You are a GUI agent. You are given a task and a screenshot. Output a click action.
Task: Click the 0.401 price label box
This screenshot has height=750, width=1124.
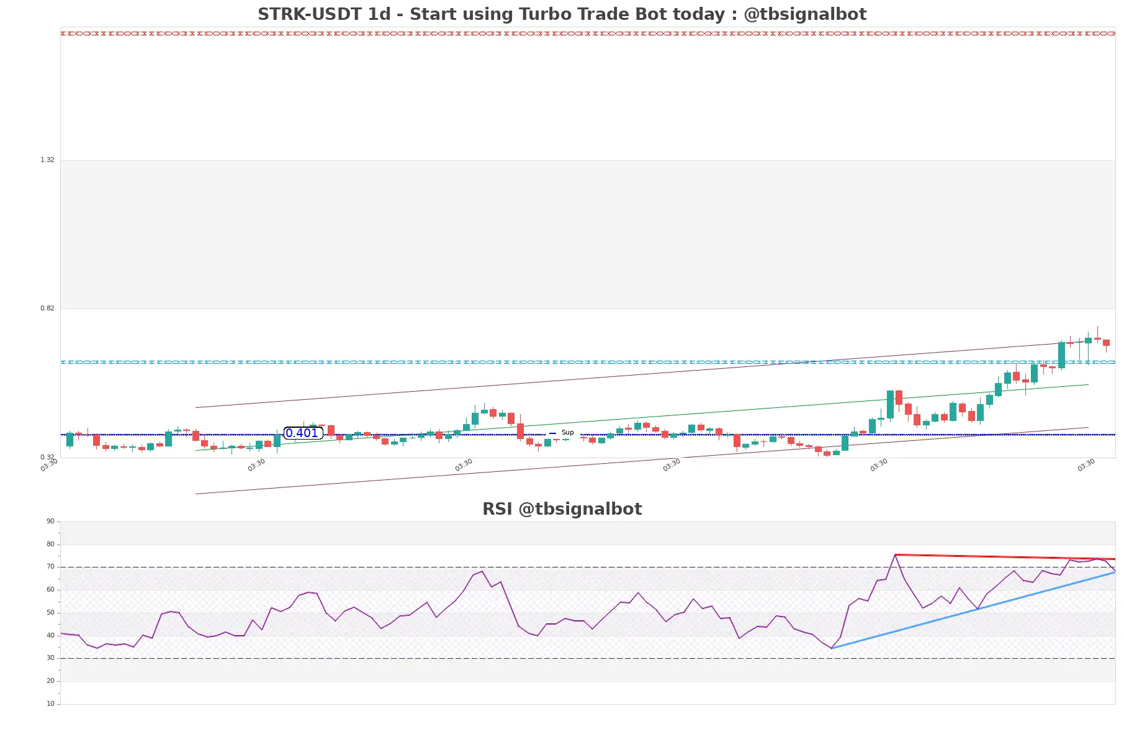(x=303, y=433)
